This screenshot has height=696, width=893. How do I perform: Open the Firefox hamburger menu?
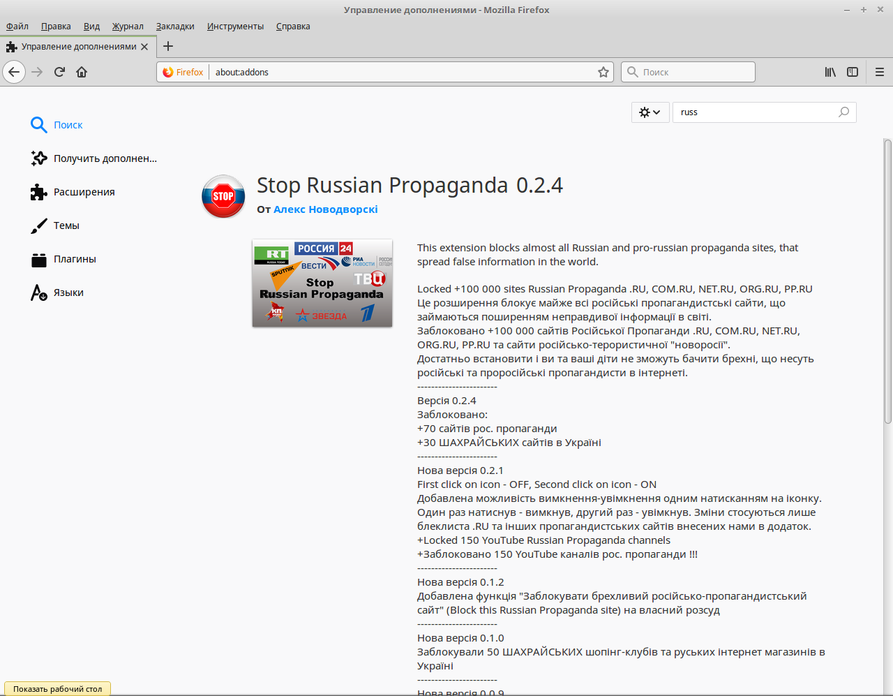click(880, 72)
